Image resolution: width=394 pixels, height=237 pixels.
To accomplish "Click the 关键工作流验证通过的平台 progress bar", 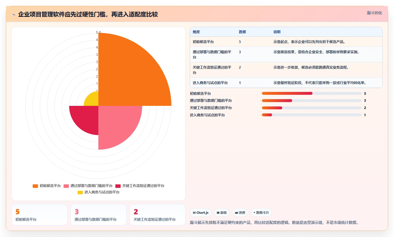I will [x=312, y=108].
